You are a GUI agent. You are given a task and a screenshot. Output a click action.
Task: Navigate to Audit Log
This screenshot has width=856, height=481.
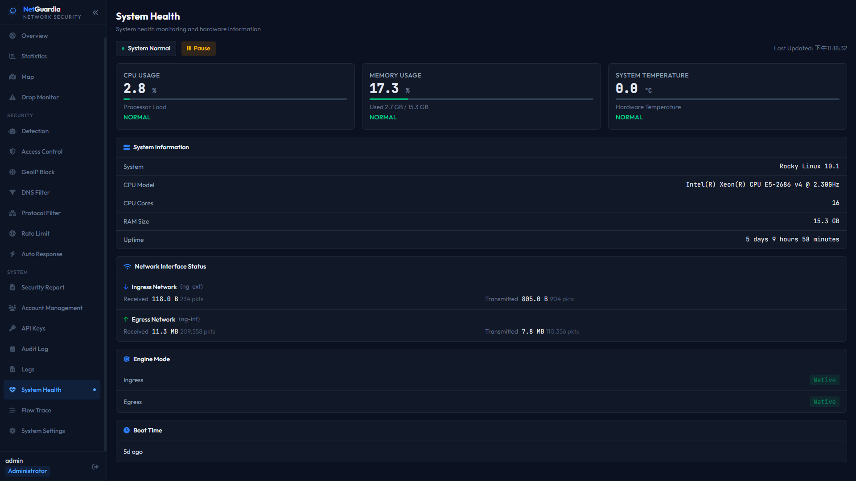pos(52,349)
